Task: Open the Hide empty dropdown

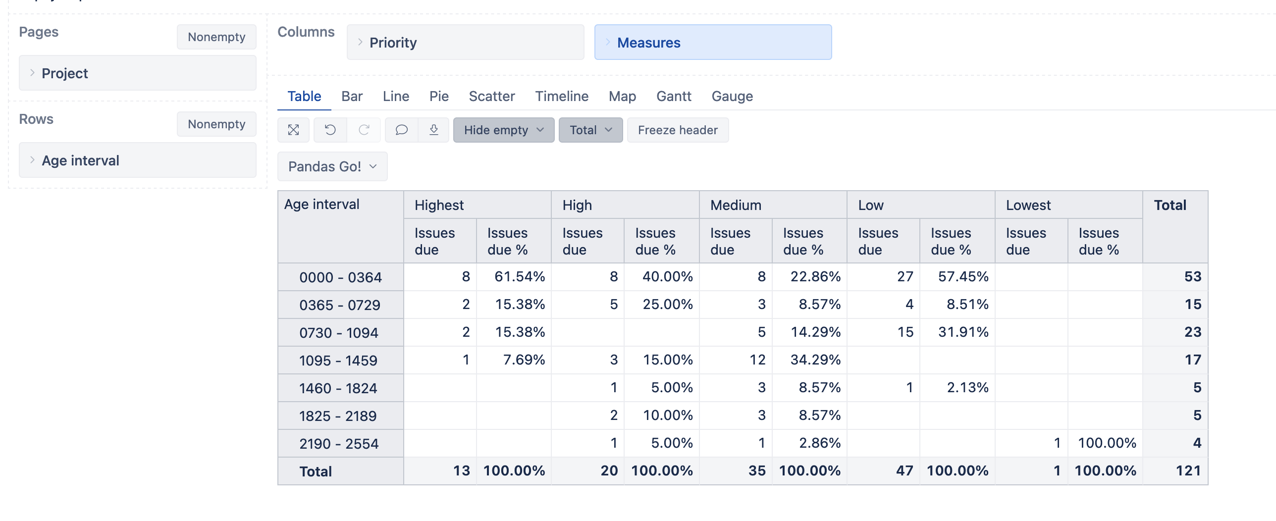Action: pos(504,130)
